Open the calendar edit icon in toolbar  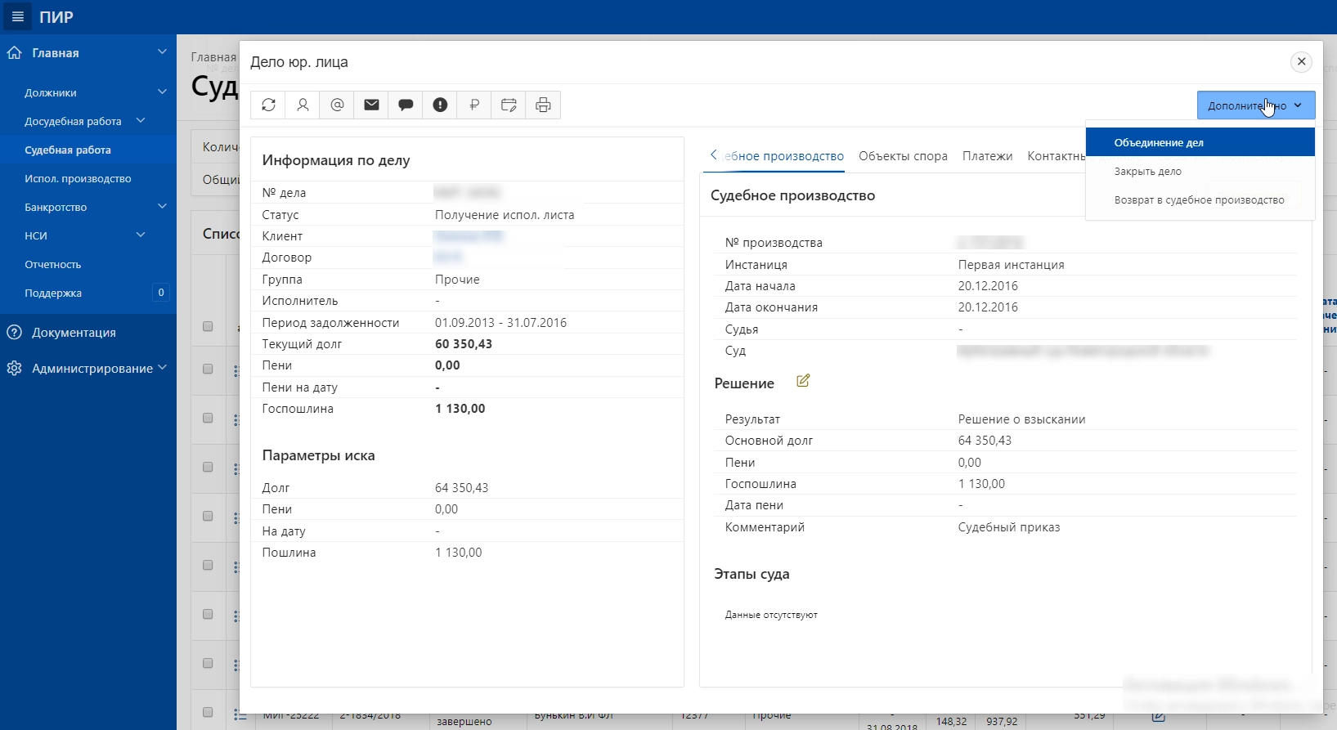click(x=509, y=105)
